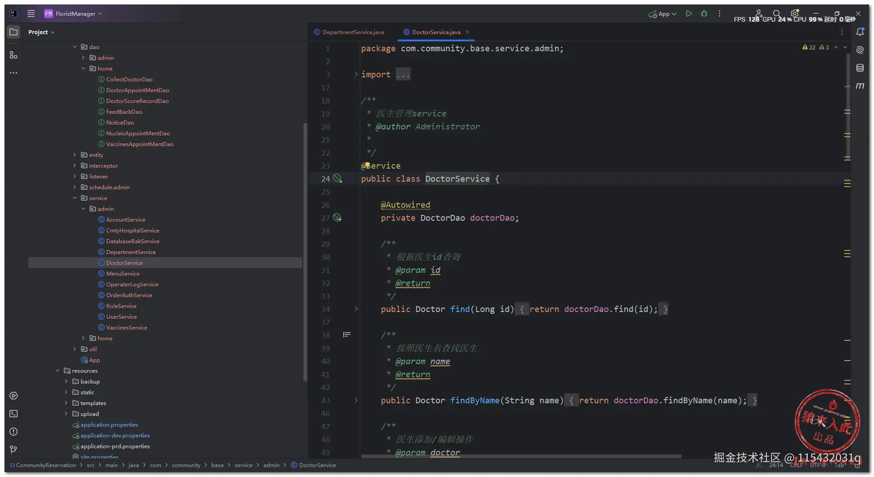Screen dimensions: 874x477
Task: Place cursor on DoctorService class name in code
Action: [x=457, y=178]
